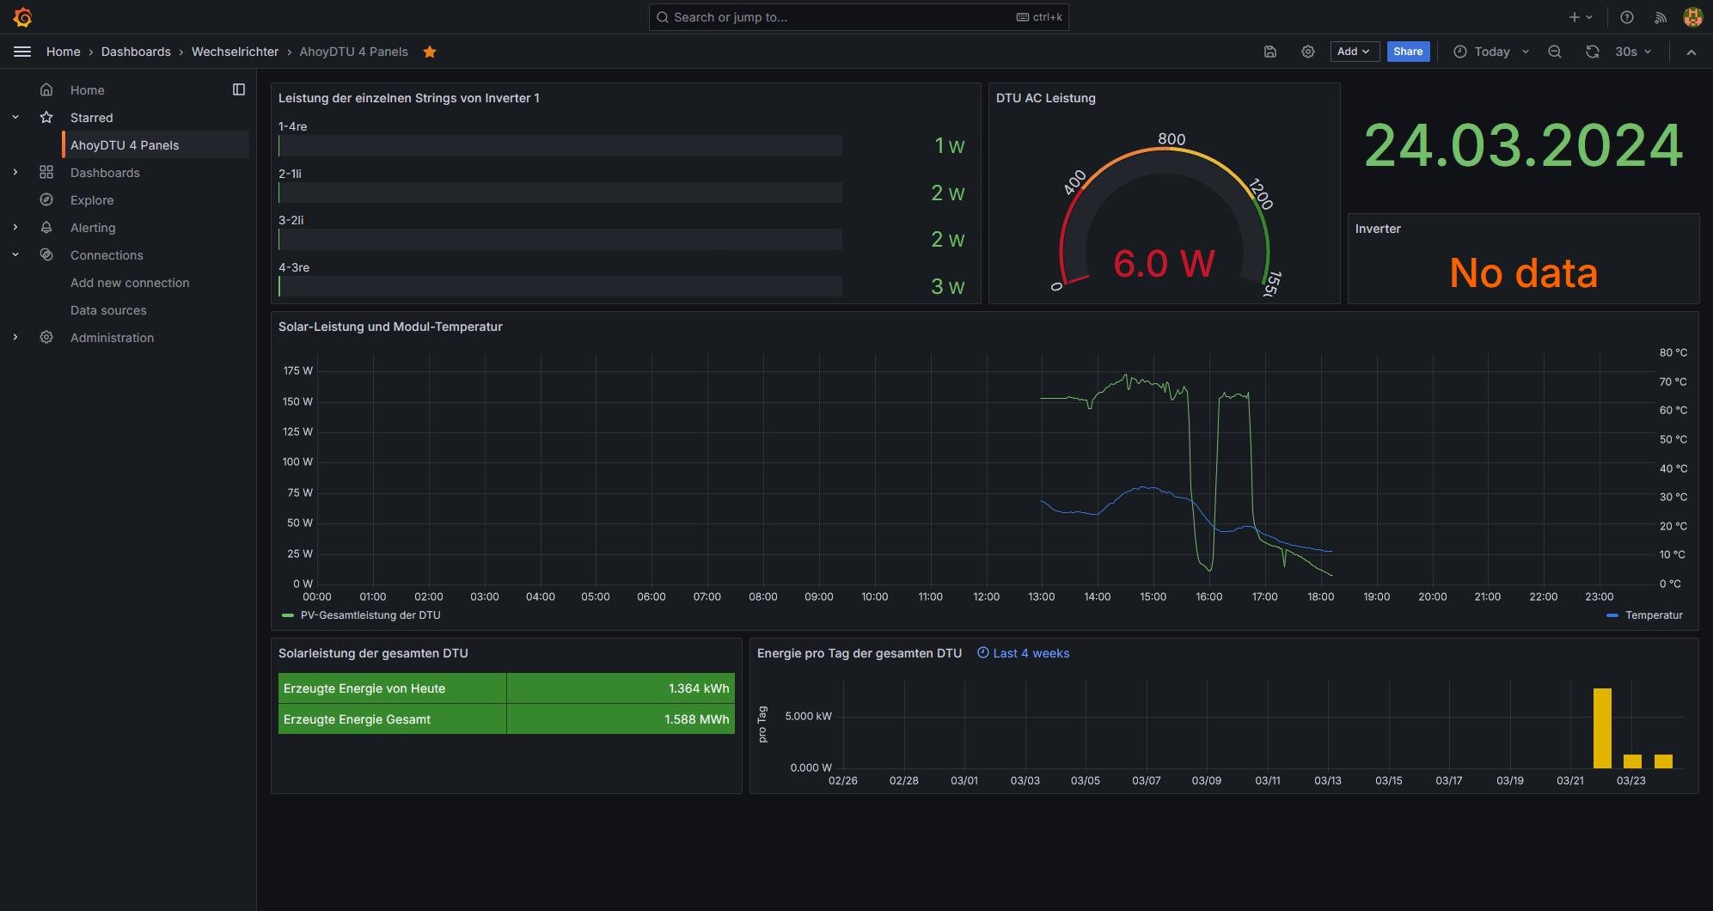Open Explore in the sidebar
Viewport: 1713px width, 911px height.
[92, 200]
